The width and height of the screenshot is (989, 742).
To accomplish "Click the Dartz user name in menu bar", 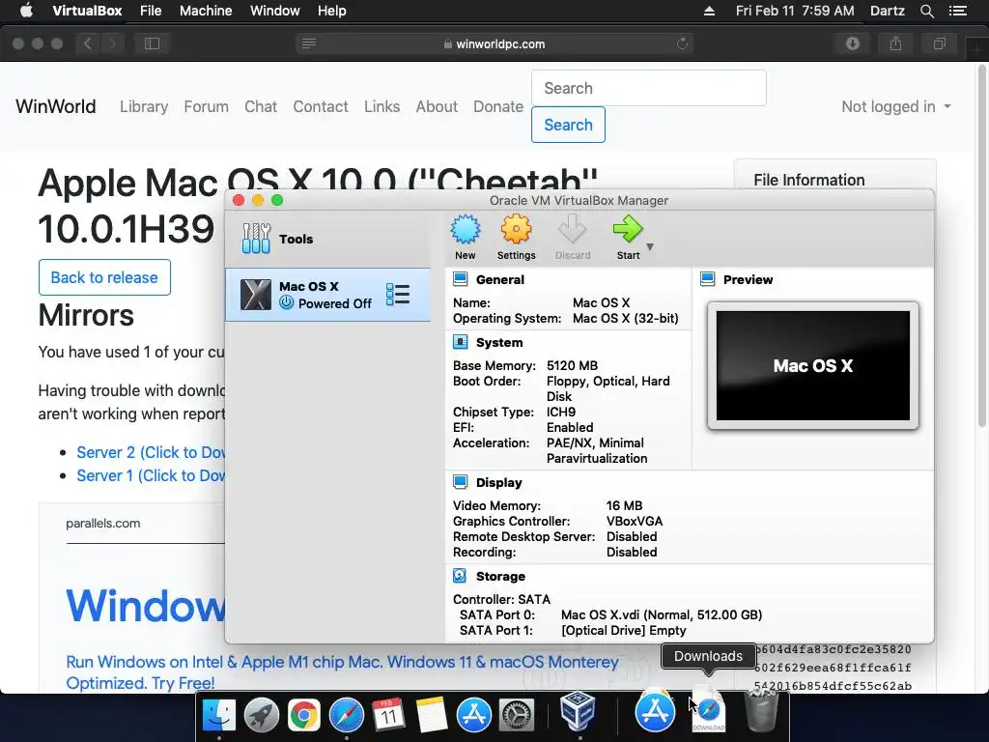I will (x=887, y=11).
